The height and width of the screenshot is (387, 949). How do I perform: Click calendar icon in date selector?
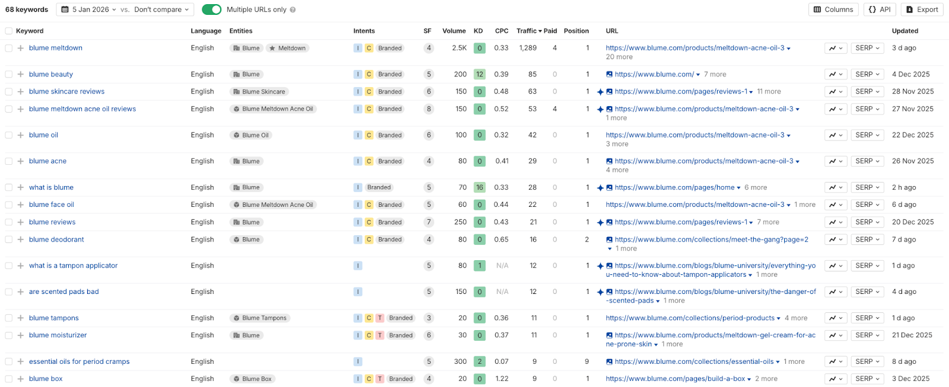[x=65, y=9]
